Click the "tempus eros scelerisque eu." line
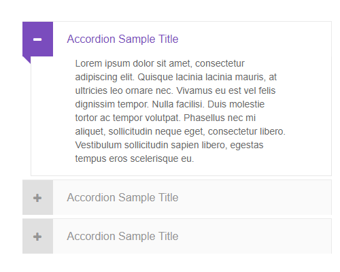The width and height of the screenshot is (340, 272). [135, 158]
